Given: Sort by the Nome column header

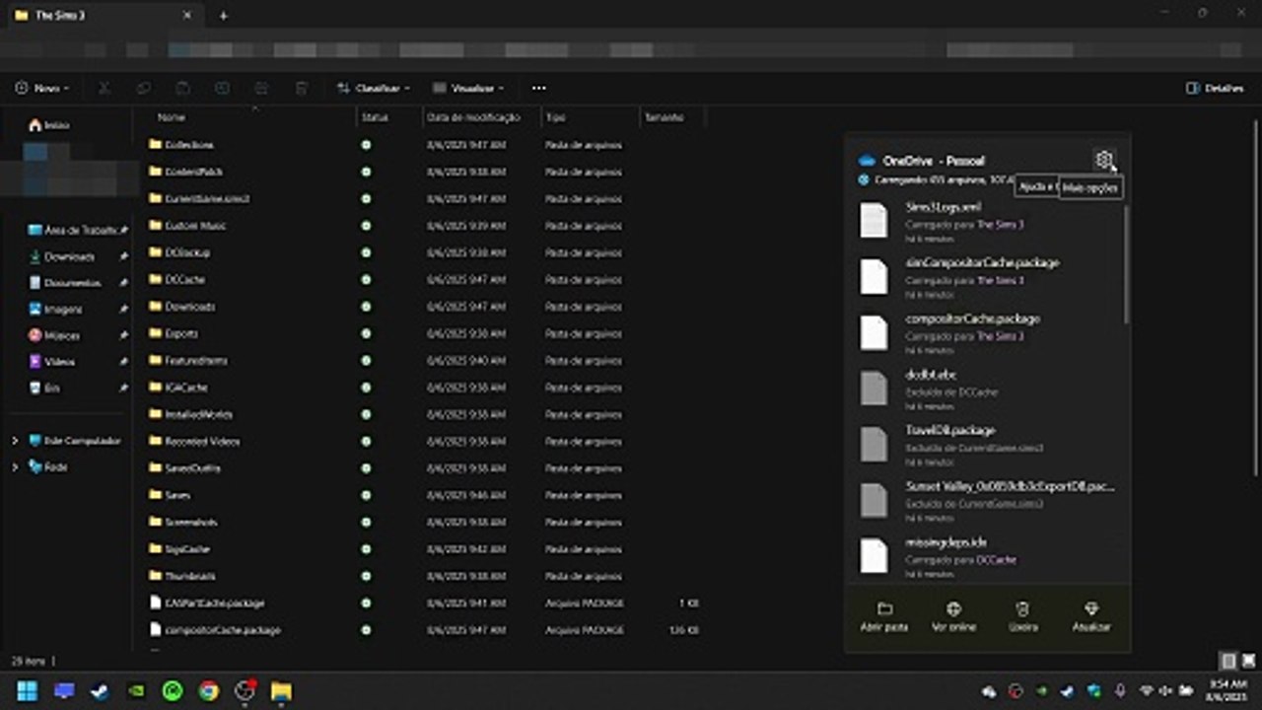Looking at the screenshot, I should coord(172,117).
